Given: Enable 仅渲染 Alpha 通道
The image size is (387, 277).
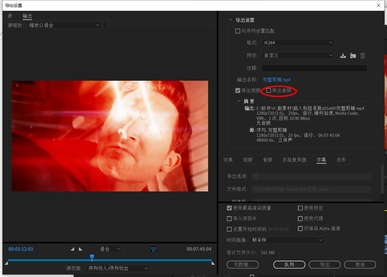Looking at the screenshot, I should (x=300, y=229).
